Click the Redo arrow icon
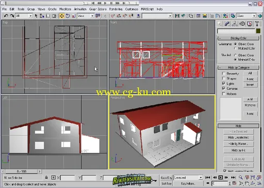Image resolution: width=264 pixels, height=188 pixels. tap(12, 16)
